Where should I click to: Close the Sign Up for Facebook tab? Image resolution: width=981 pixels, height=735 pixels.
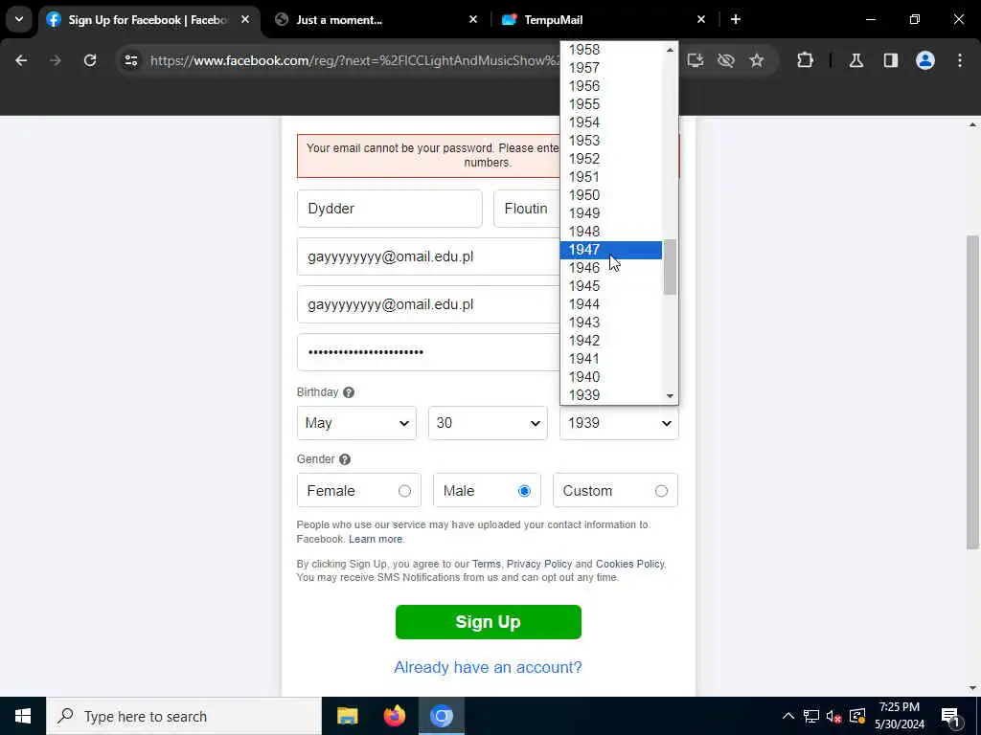(245, 19)
